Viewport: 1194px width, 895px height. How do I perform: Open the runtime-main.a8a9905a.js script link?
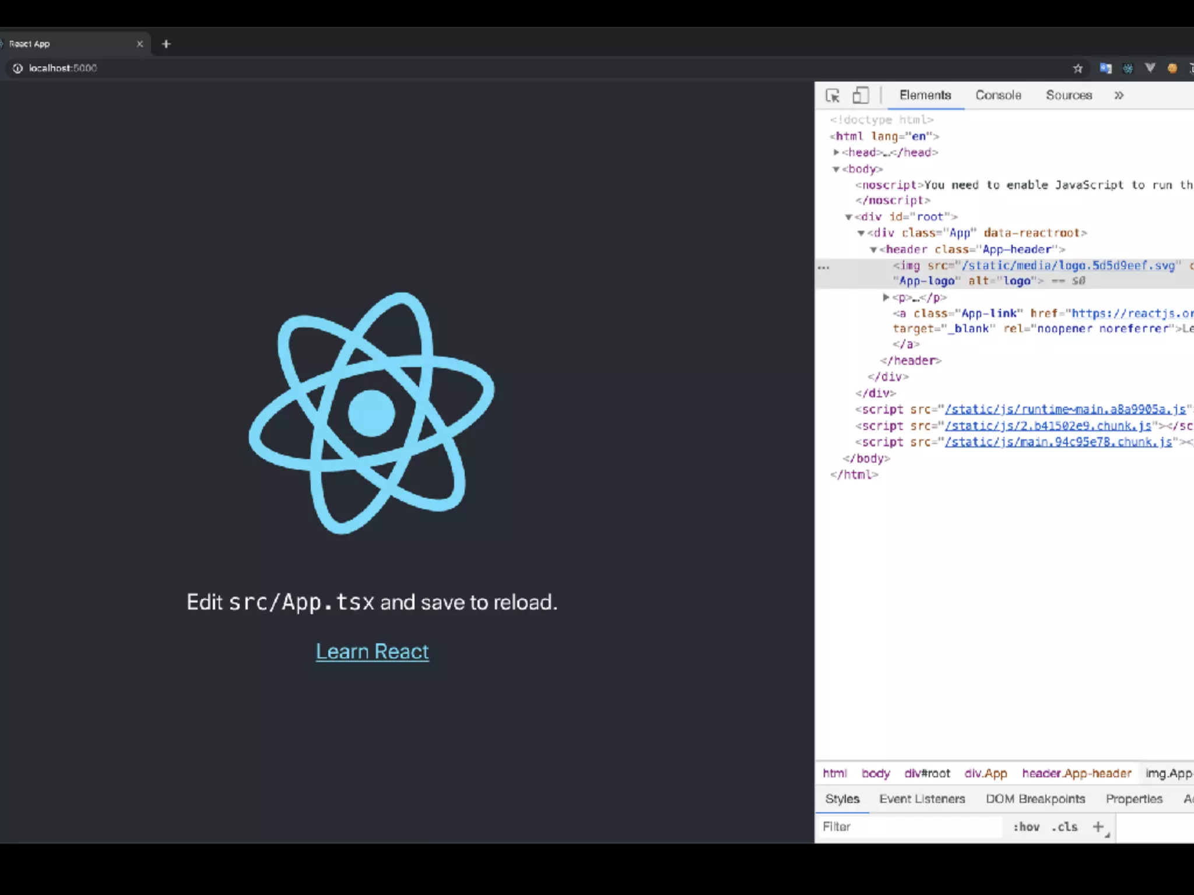1065,410
